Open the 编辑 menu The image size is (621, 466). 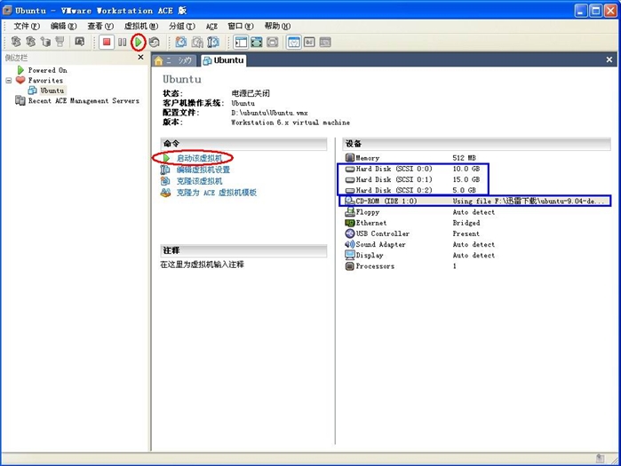63,26
